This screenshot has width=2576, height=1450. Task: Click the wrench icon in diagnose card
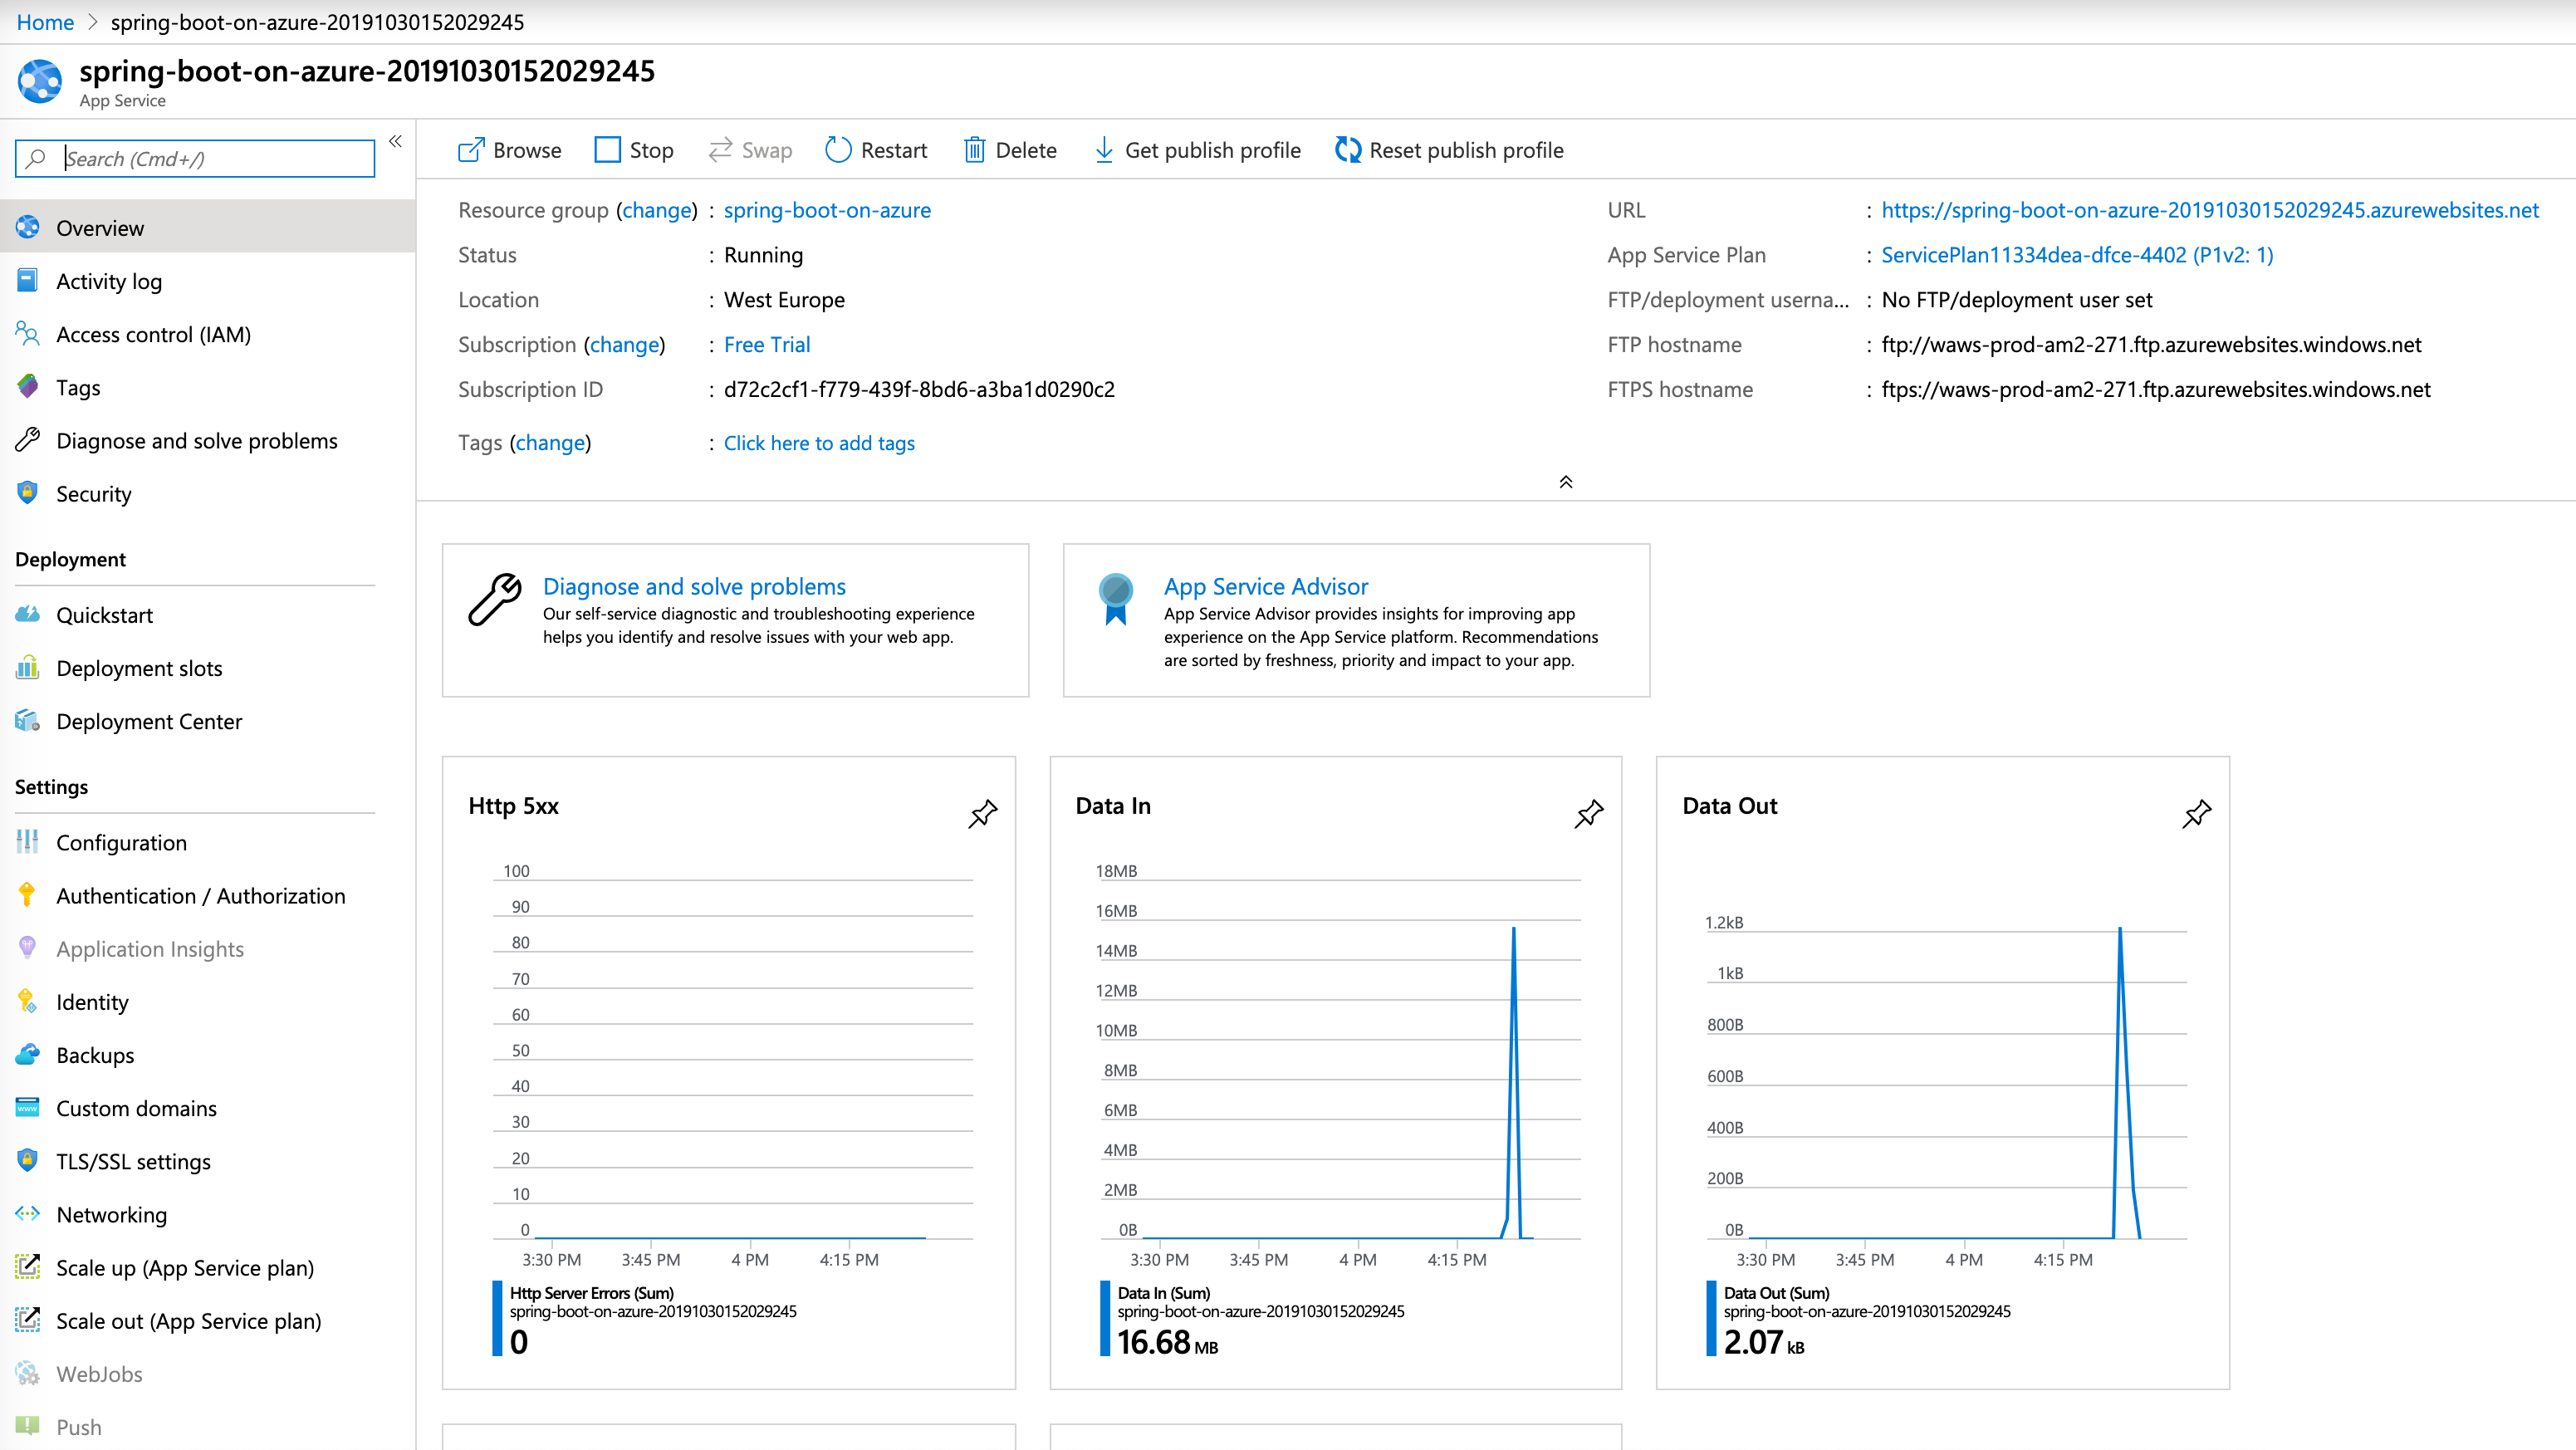pyautogui.click(x=495, y=599)
